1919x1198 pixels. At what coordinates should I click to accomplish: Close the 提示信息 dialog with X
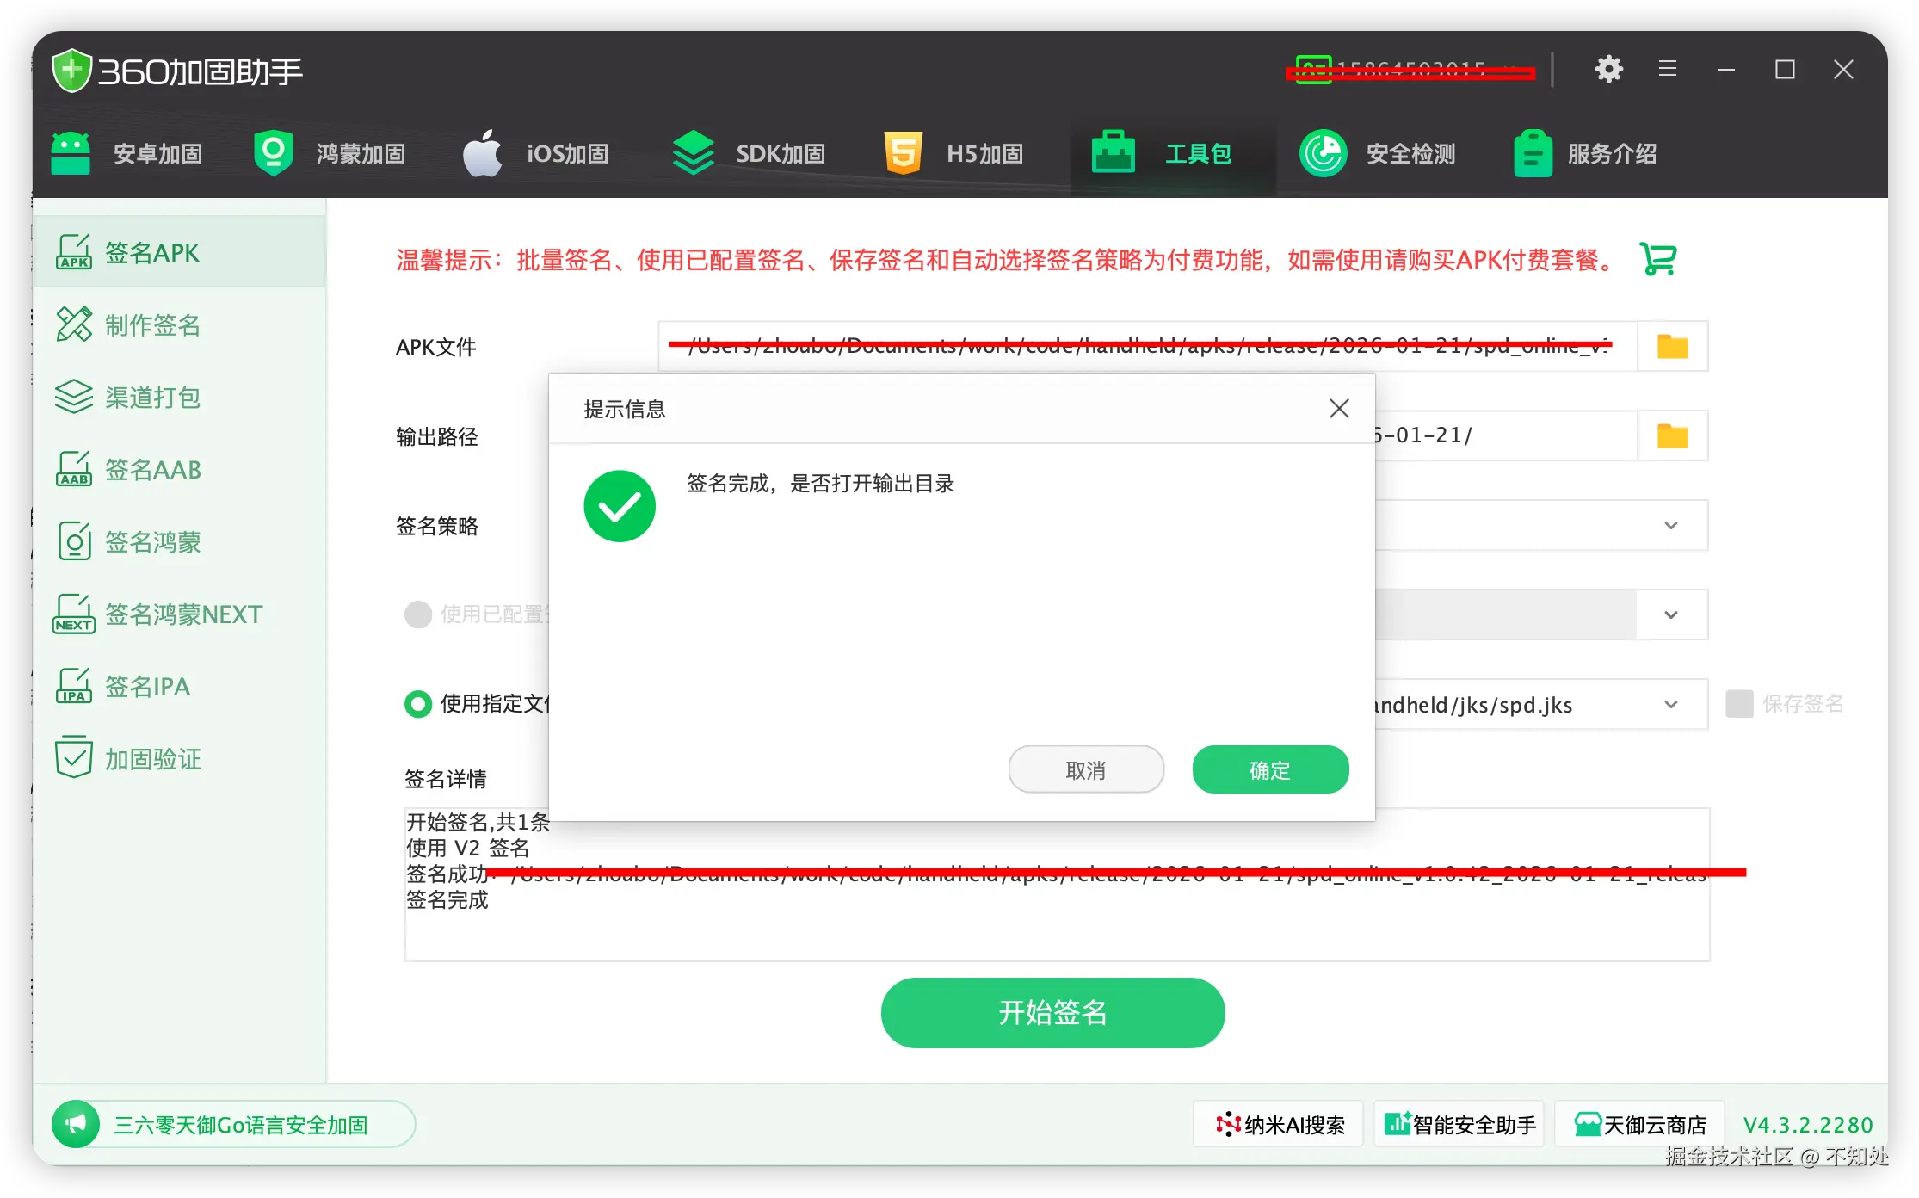(x=1339, y=409)
